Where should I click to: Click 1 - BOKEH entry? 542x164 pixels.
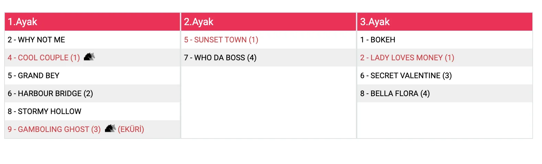(x=378, y=40)
